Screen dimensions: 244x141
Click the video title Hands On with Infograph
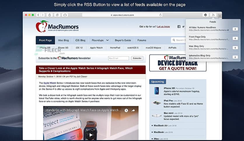pyautogui.click(x=83, y=110)
